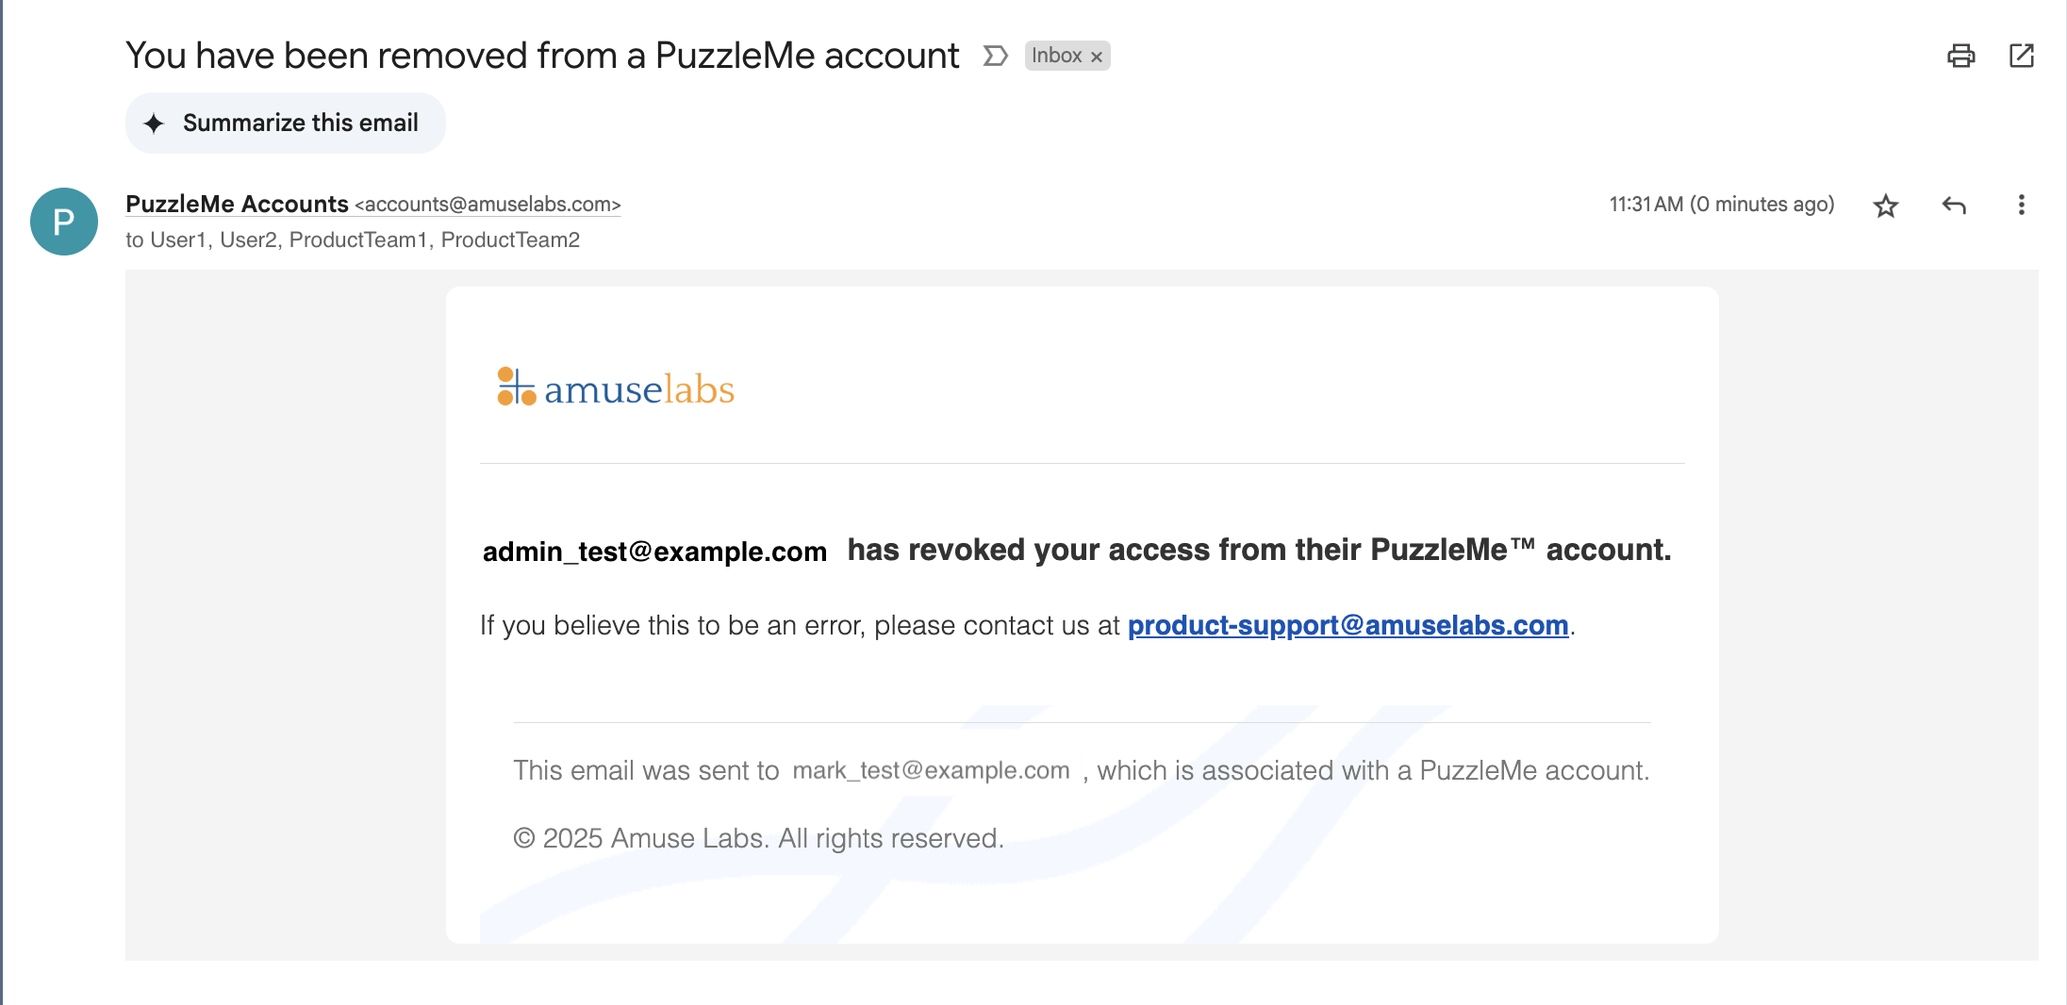Click the accounts@amuselabs.com sender address
The image size is (2067, 1005).
[x=488, y=205]
